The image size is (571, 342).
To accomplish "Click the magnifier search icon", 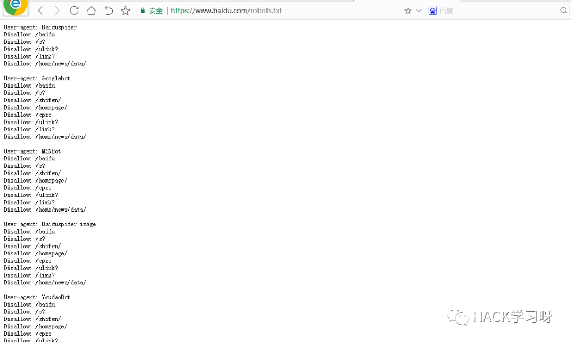I will click(564, 11).
